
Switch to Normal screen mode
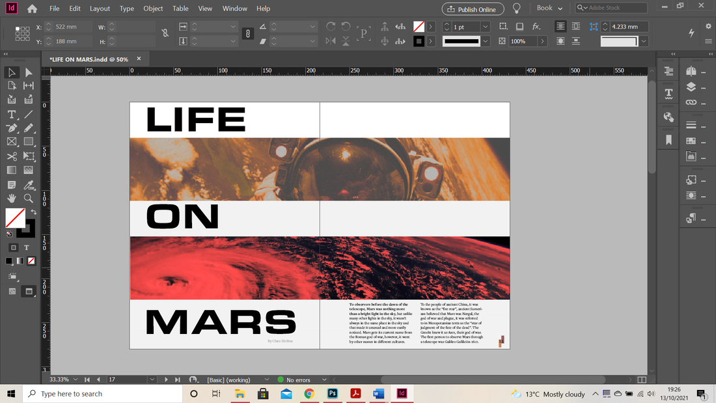coord(12,291)
